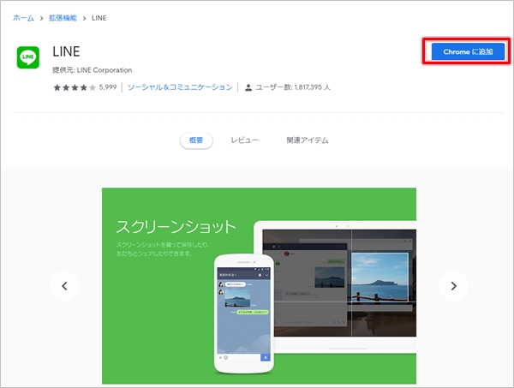Image resolution: width=514 pixels, height=388 pixels.
Task: Click the star rating row
Action: point(75,87)
